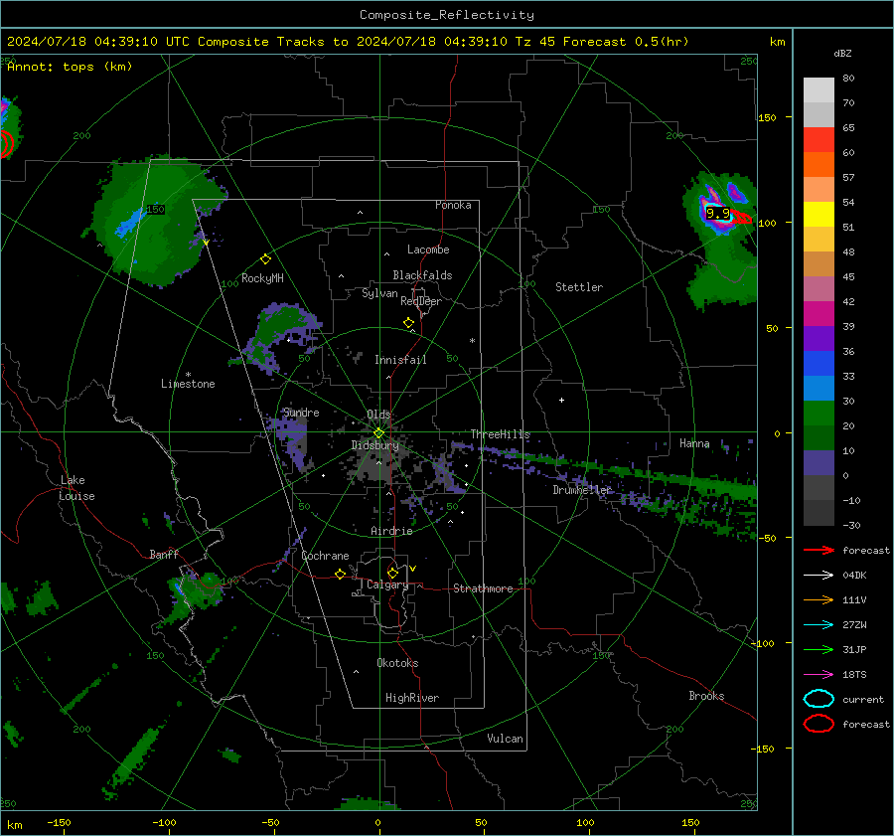The image size is (894, 836).
Task: Click the RockyMH label on map
Action: [262, 278]
